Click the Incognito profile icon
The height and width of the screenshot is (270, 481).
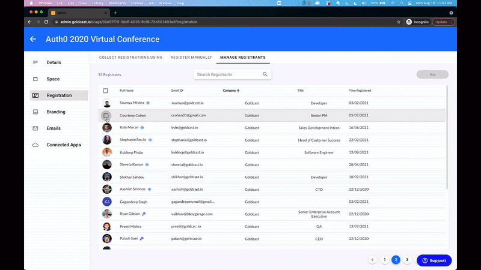point(409,22)
